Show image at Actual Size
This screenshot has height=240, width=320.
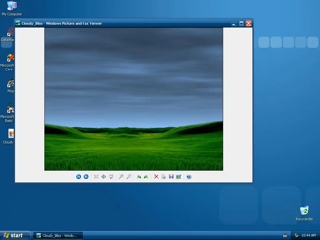104,177
